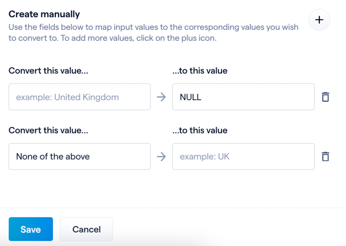Click the arrow beside None of the above

pos(161,156)
